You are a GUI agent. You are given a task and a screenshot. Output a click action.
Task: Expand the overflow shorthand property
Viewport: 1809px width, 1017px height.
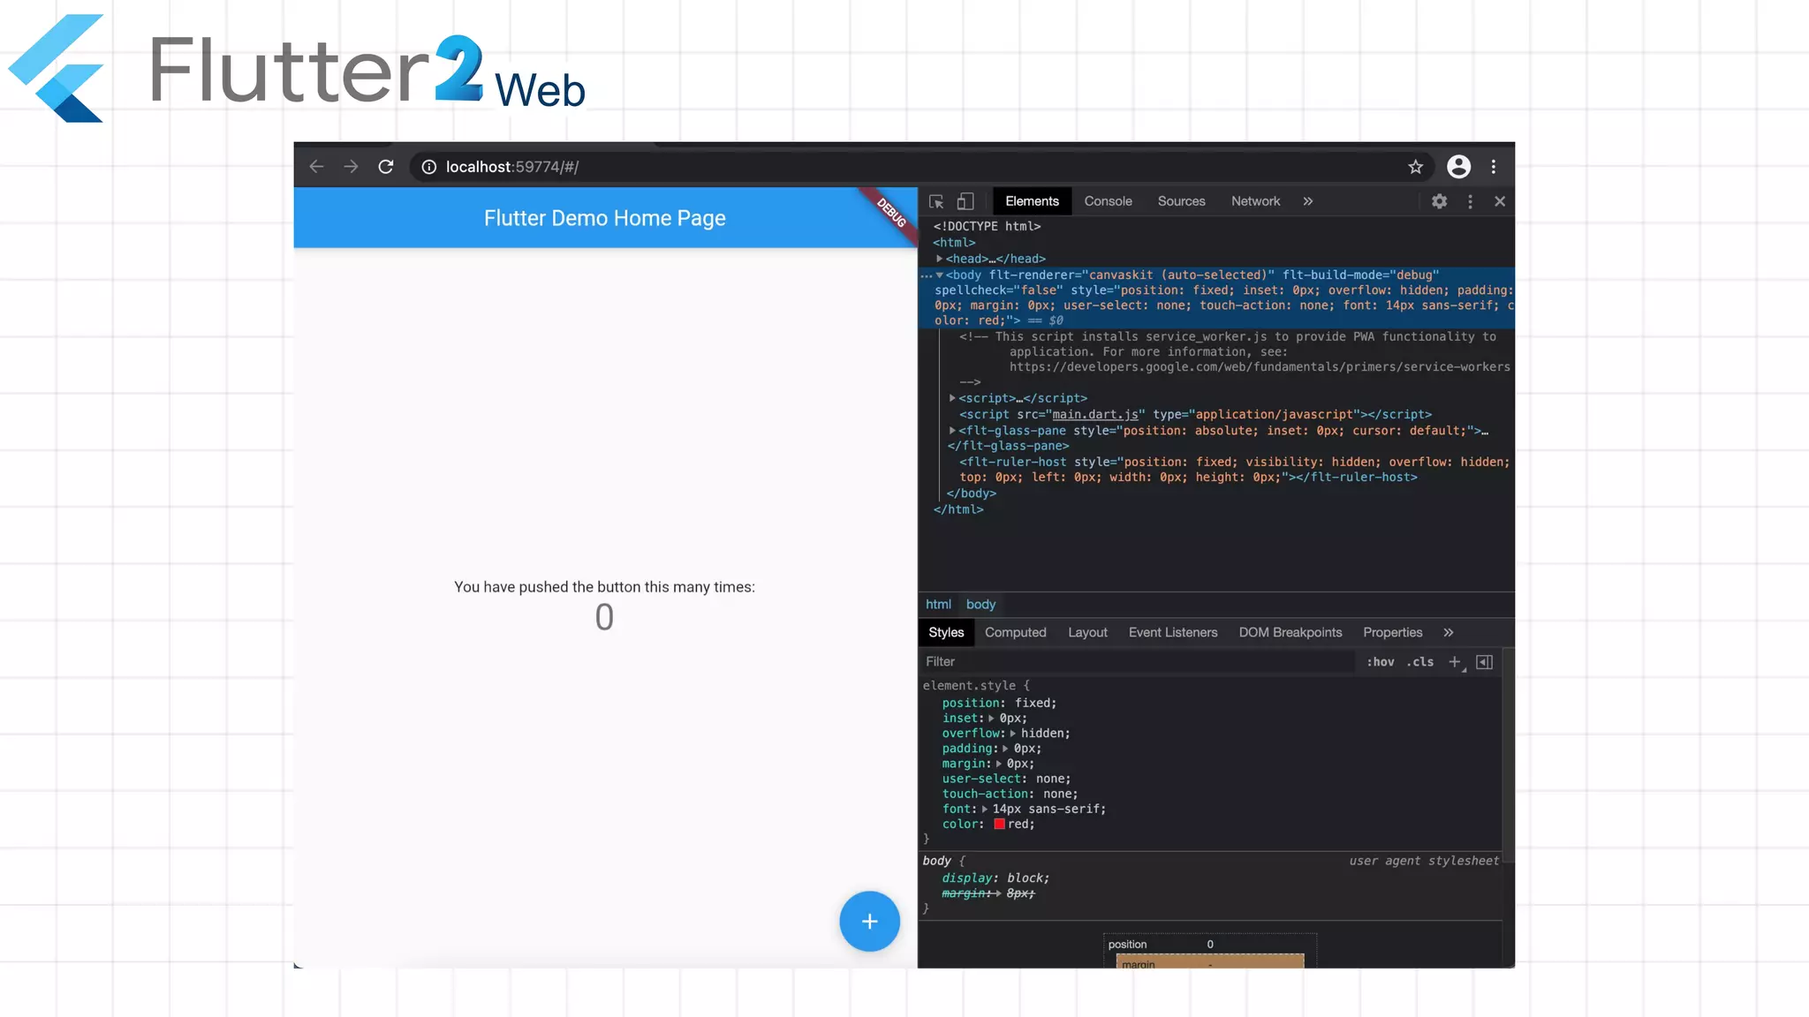coord(1013,733)
